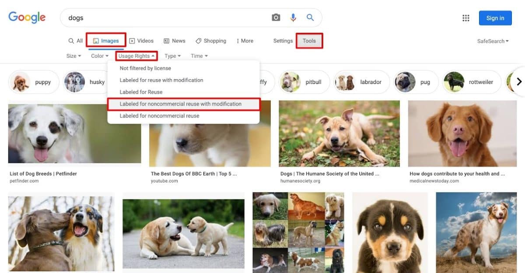Open the Google apps grid

click(x=465, y=17)
